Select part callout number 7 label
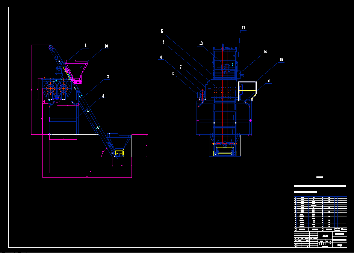This screenshot has height=253, width=354. [x=181, y=67]
